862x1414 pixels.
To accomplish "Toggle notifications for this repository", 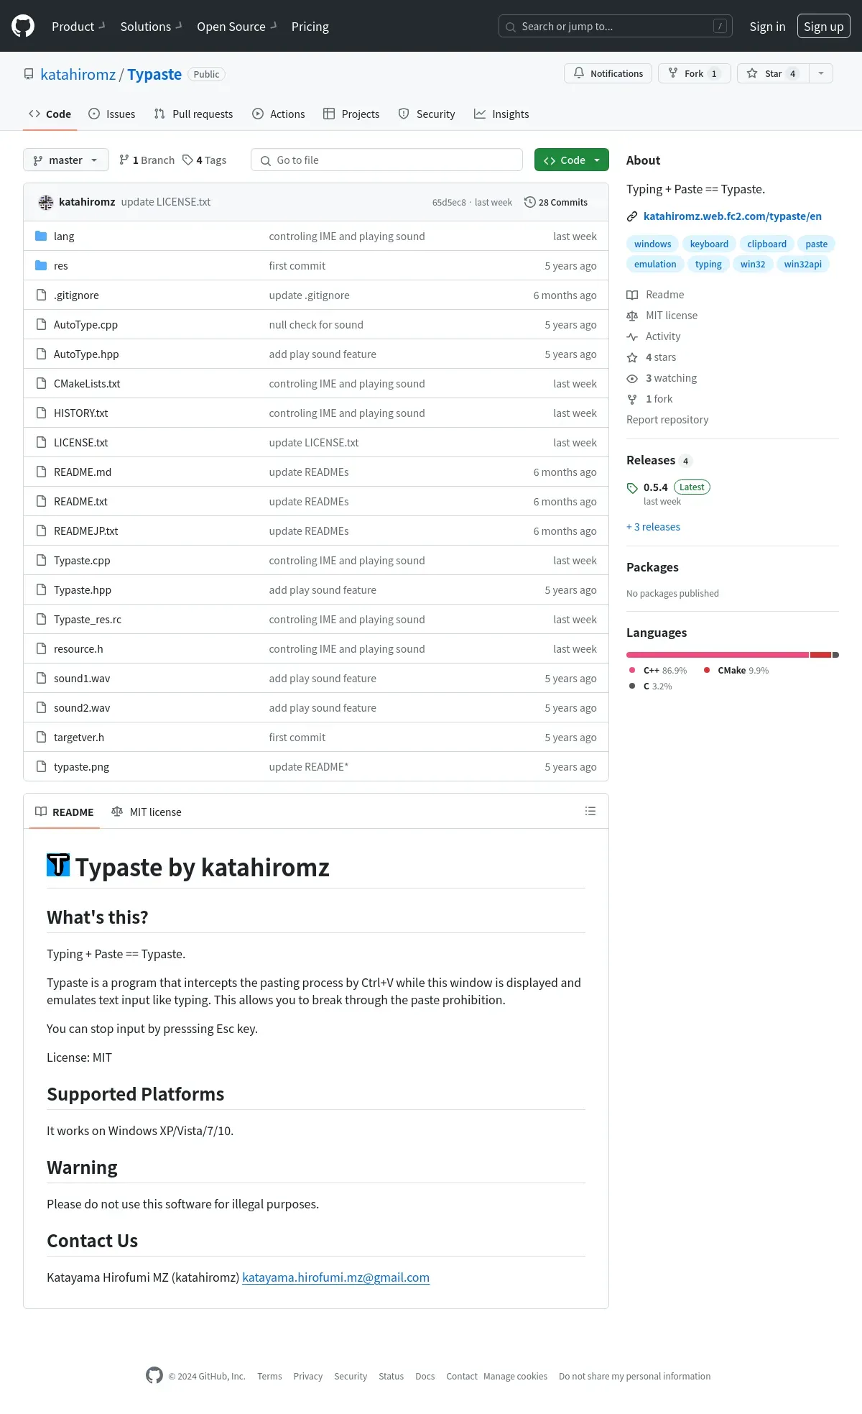I will 608,73.
